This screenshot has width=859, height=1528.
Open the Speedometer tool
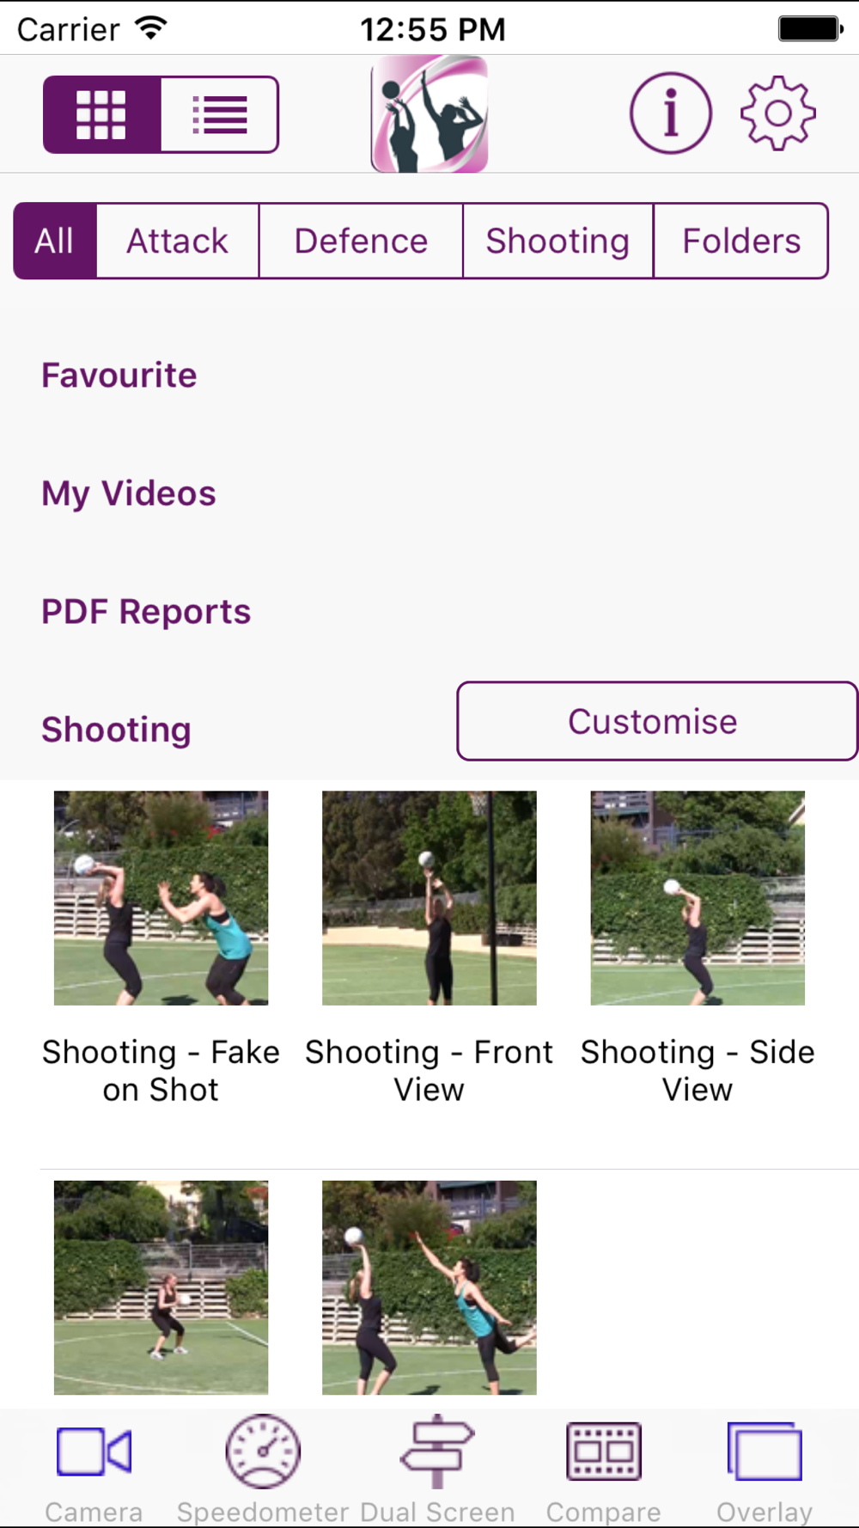[263, 1469]
